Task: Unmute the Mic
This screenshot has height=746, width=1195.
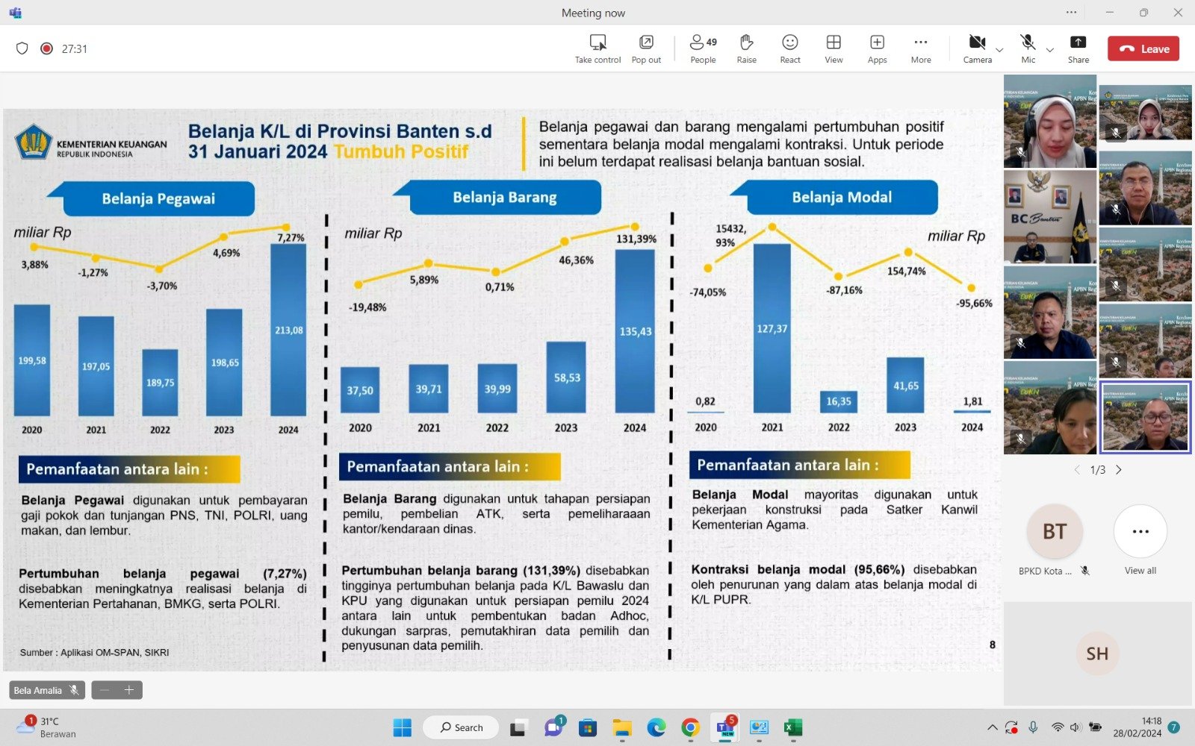Action: 1028,48
